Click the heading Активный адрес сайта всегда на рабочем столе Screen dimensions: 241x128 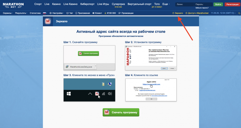point(121,31)
